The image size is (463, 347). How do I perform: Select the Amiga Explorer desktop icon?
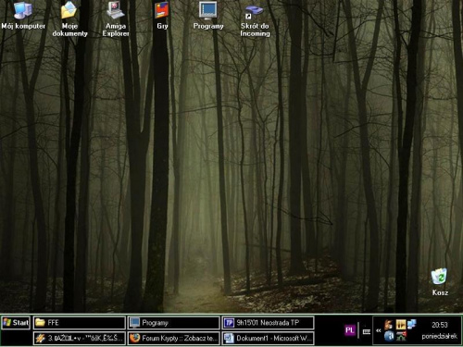point(116,19)
